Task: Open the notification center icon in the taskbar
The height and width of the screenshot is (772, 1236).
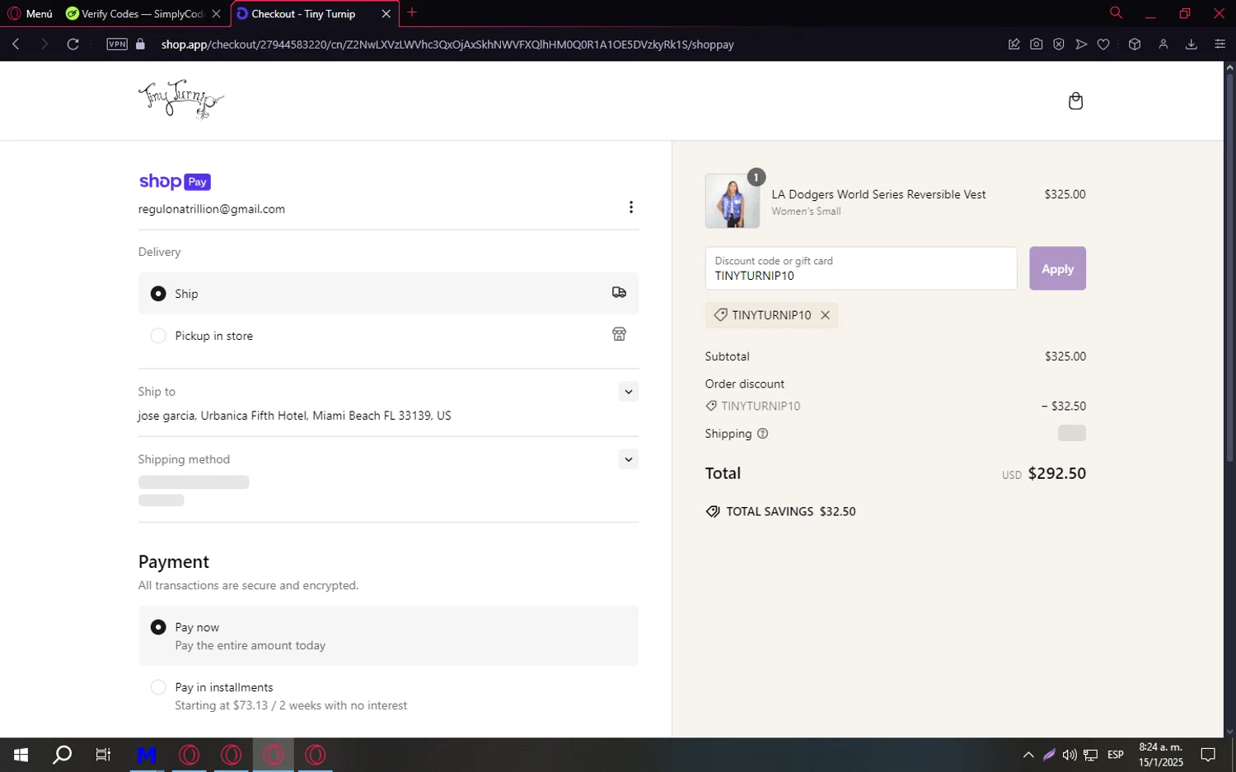Action: (1208, 755)
